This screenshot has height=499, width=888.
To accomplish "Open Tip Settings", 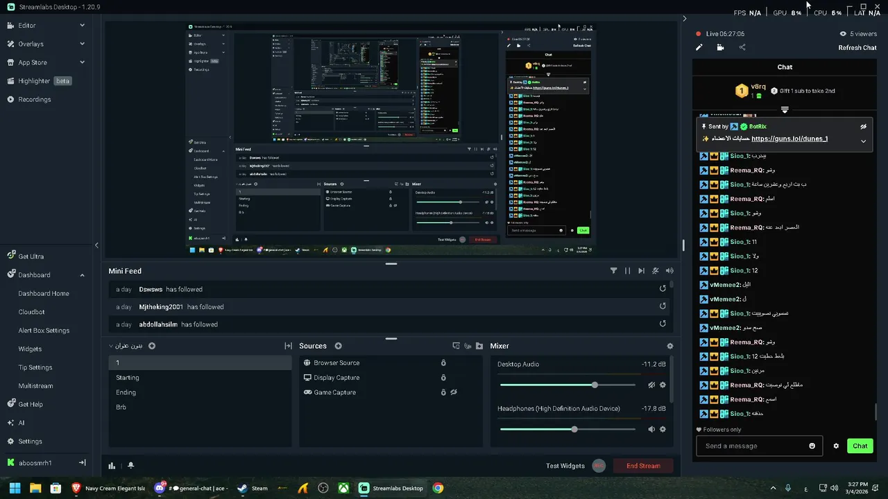I will click(35, 367).
